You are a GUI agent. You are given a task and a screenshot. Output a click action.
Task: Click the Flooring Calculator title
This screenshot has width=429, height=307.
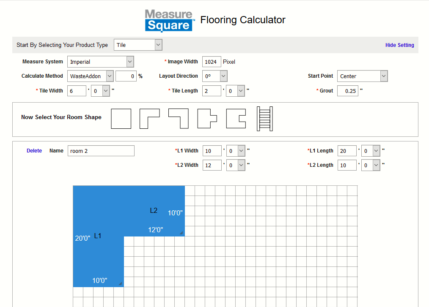[243, 20]
